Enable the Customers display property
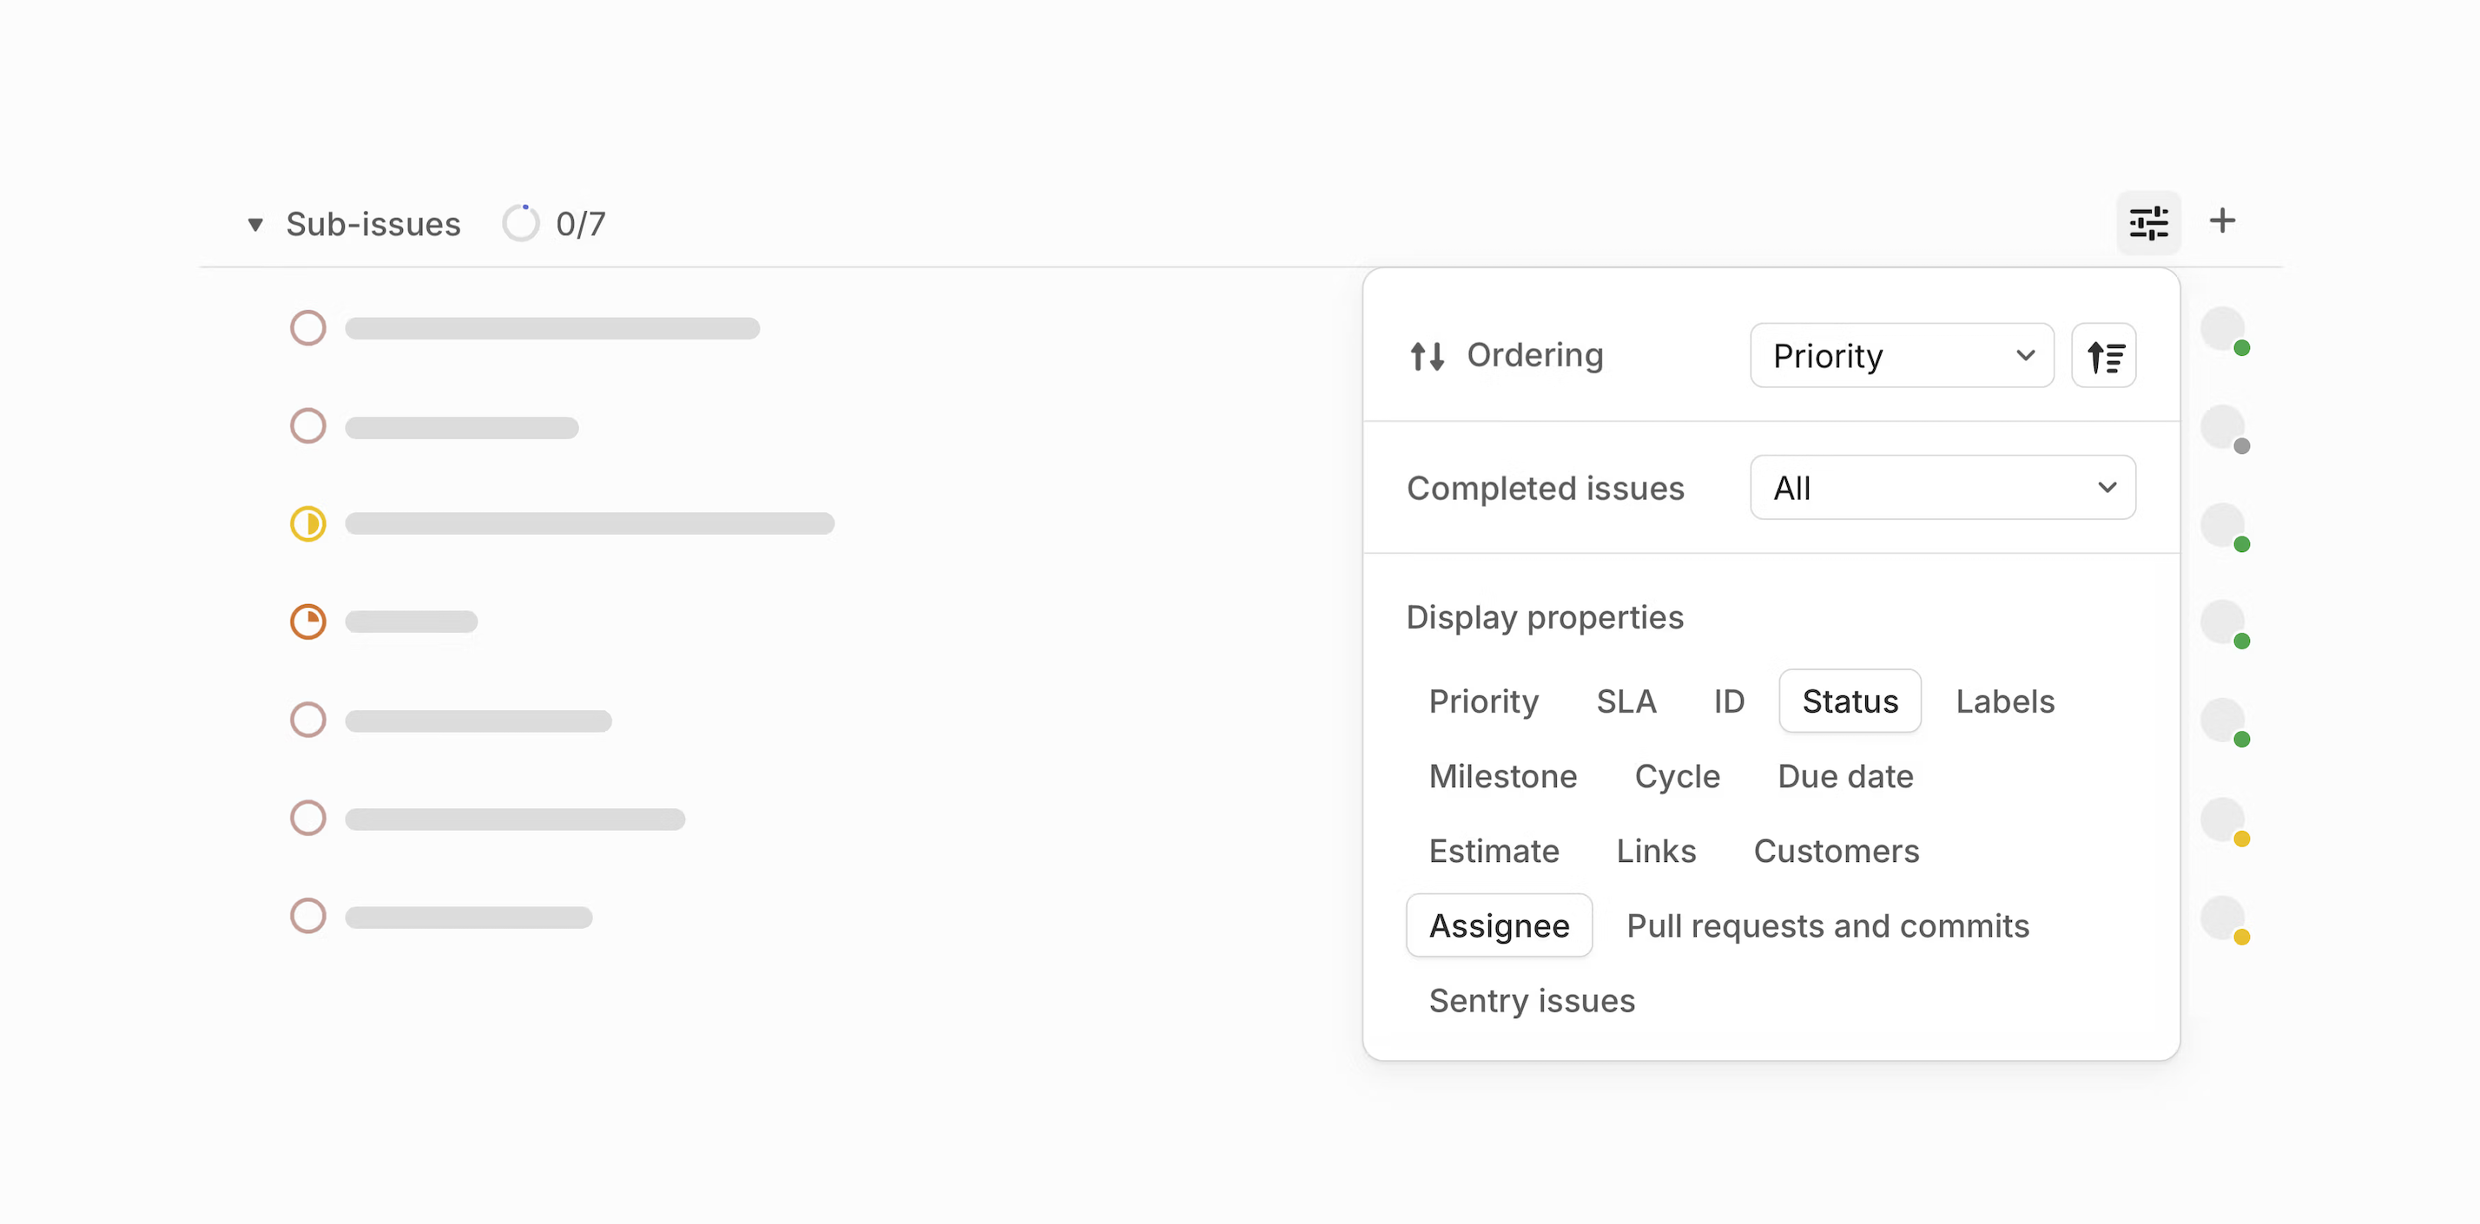This screenshot has width=2480, height=1224. tap(1836, 851)
